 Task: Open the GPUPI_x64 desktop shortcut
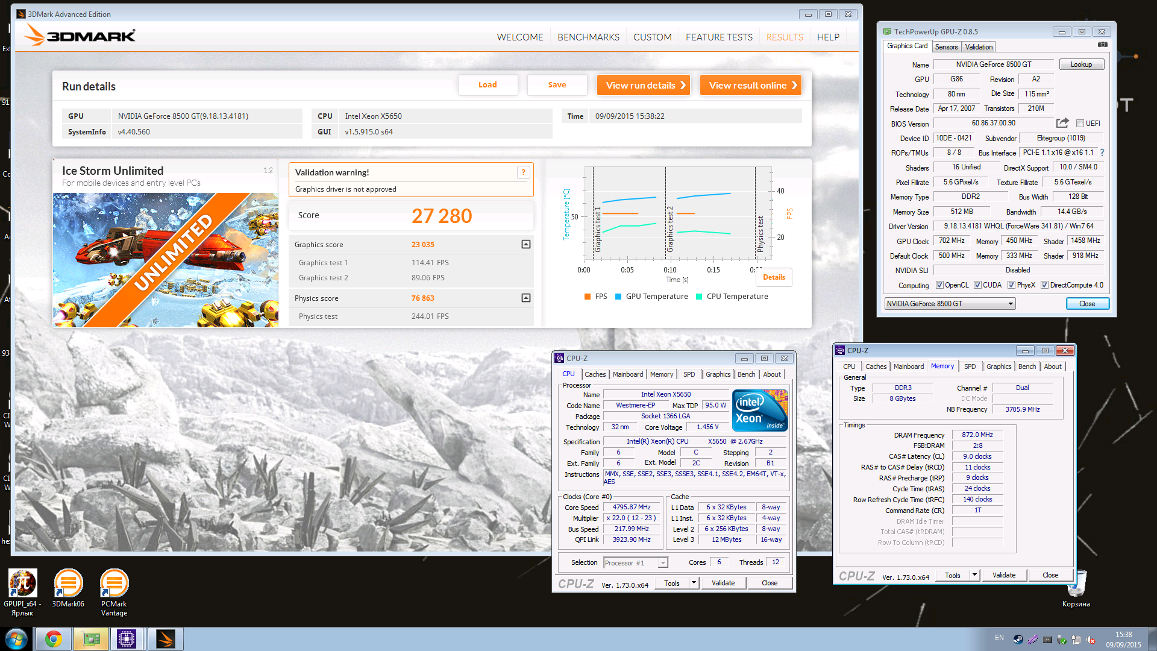(x=22, y=593)
